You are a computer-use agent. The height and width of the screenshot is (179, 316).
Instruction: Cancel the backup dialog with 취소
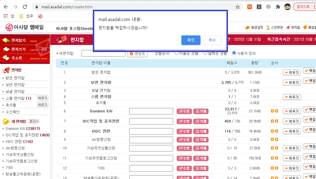coord(212,40)
